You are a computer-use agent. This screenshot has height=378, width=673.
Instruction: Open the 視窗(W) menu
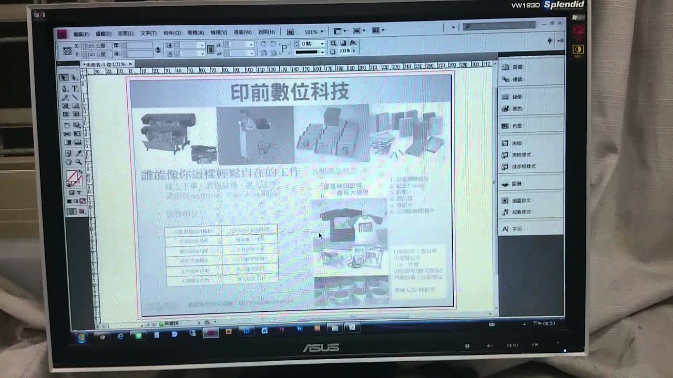[242, 33]
